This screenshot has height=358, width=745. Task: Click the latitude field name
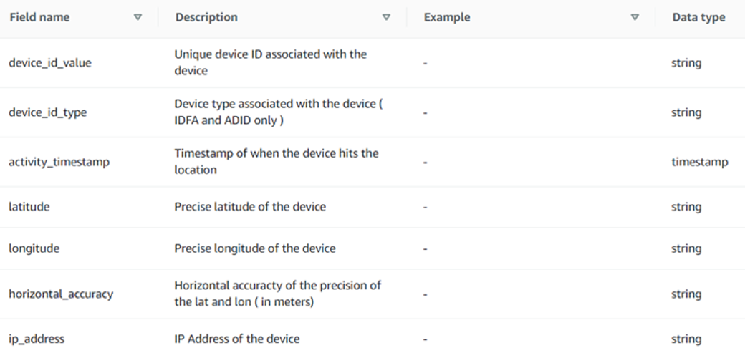pyautogui.click(x=29, y=207)
